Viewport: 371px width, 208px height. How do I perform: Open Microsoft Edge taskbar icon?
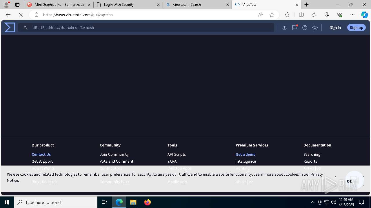coord(119,202)
